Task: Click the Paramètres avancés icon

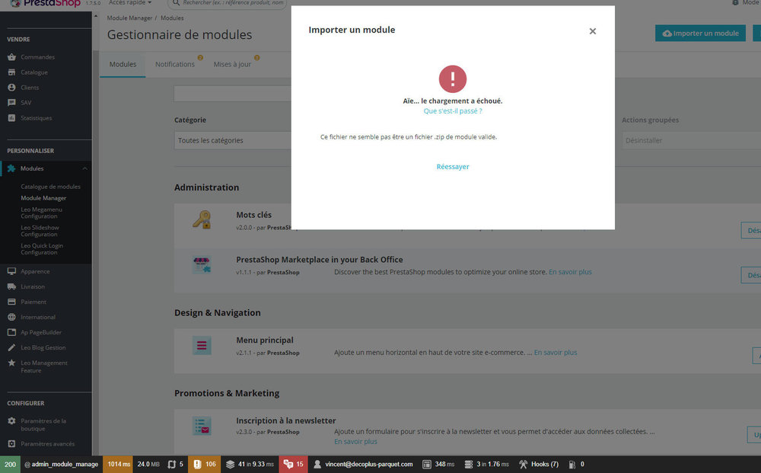Action: [x=11, y=443]
